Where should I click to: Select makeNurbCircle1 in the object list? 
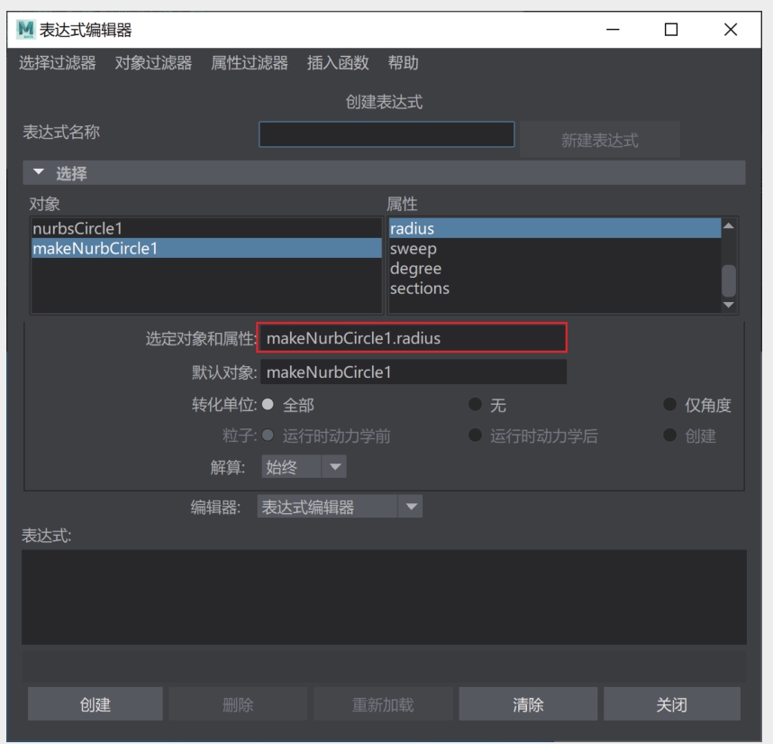pyautogui.click(x=206, y=248)
